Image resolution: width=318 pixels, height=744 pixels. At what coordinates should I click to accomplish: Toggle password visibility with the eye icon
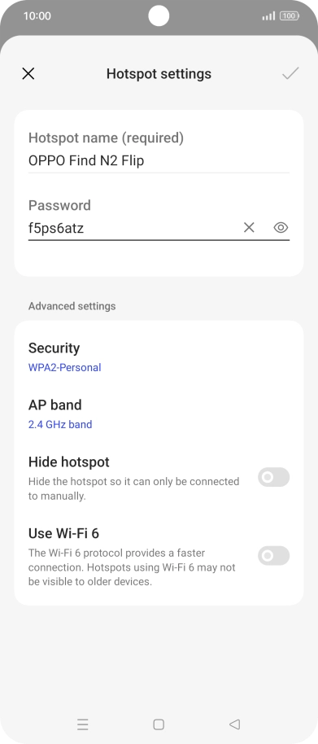[281, 228]
